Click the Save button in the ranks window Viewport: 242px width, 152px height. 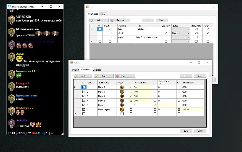(186, 131)
